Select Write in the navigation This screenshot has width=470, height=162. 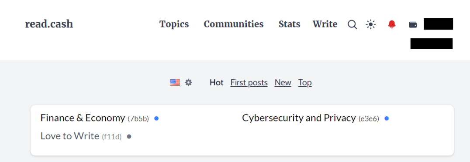[325, 24]
